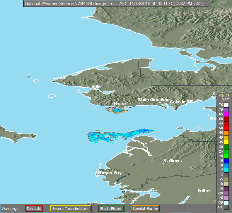Viewport: 232px width, 213px height.
Task: Pick the 55 dBZ red swatch
Action: pyautogui.click(x=226, y=124)
